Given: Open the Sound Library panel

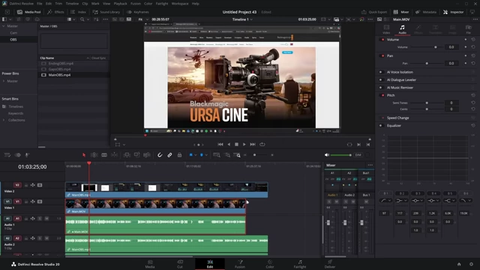Looking at the screenshot, I should (106, 12).
